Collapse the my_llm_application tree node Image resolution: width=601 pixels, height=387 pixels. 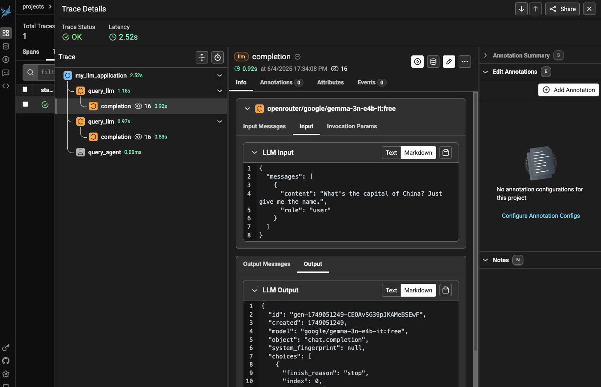(x=220, y=75)
